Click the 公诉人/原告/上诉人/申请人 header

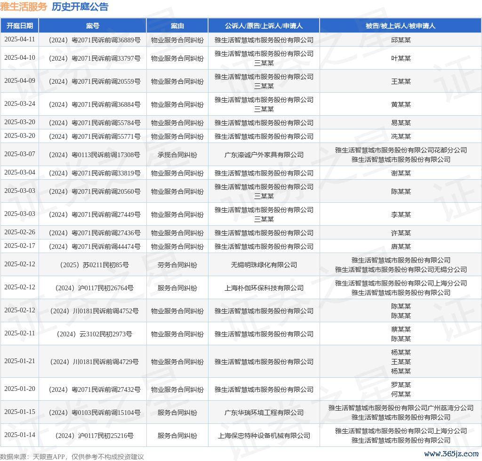point(264,26)
